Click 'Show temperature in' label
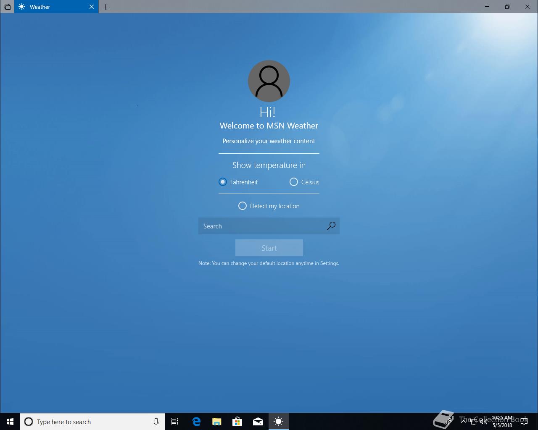538x430 pixels. (269, 165)
